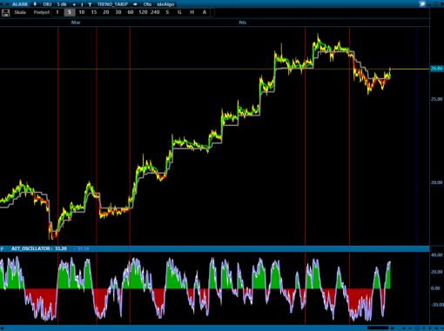Open the Skala menu
This screenshot has height=331, width=444.
20,12
